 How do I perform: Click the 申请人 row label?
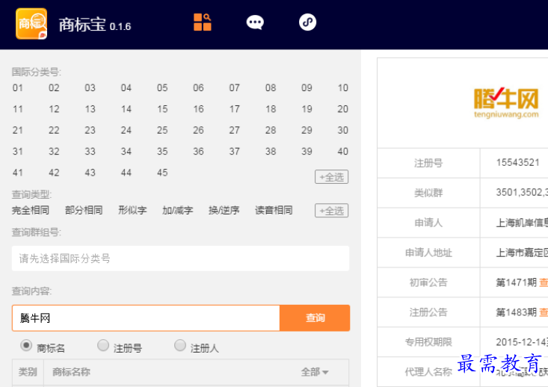coord(428,223)
